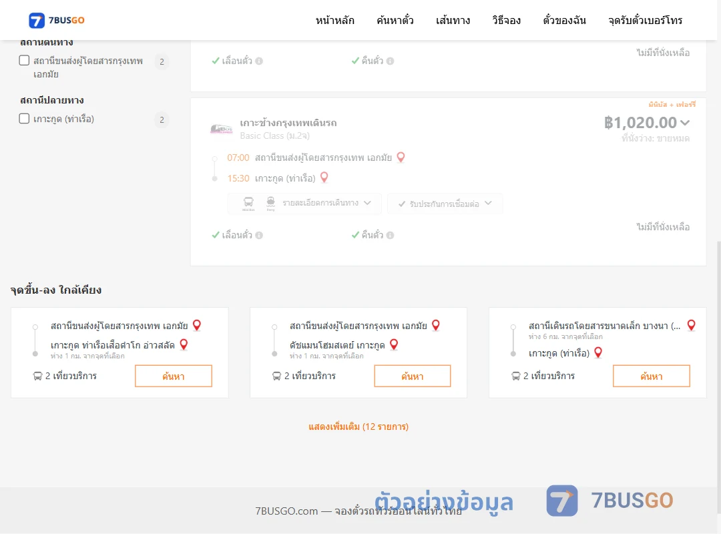Click the ที่นั่งว่าง: ขายหมด status text
The height and width of the screenshot is (534, 721).
pos(656,138)
